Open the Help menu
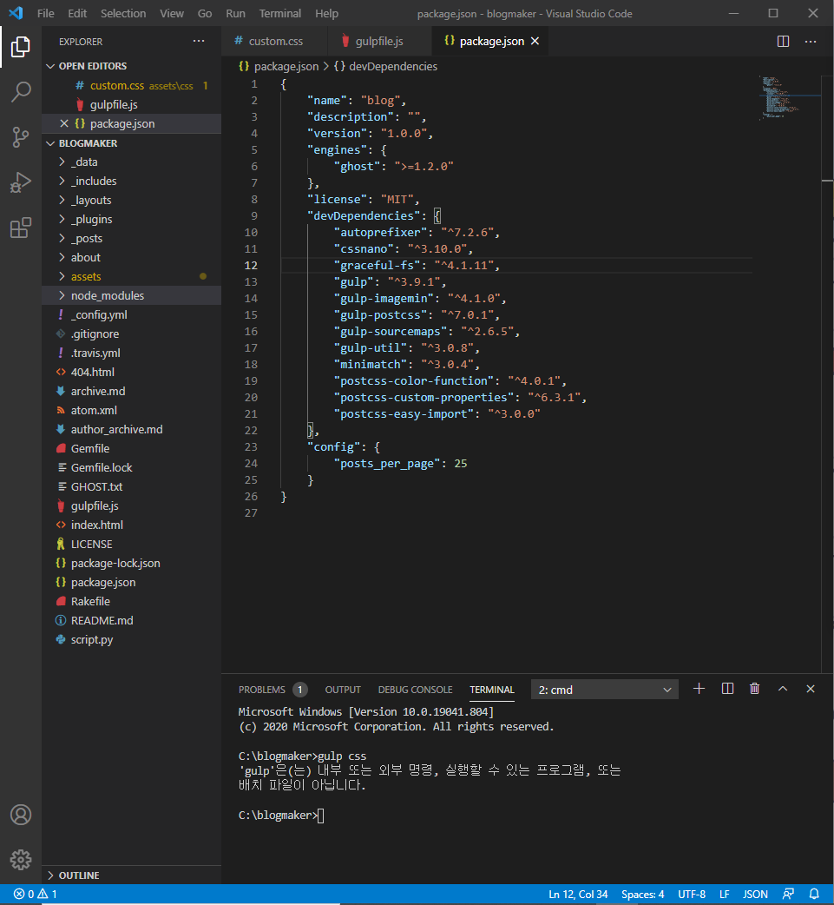The height and width of the screenshot is (905, 834). pos(326,13)
